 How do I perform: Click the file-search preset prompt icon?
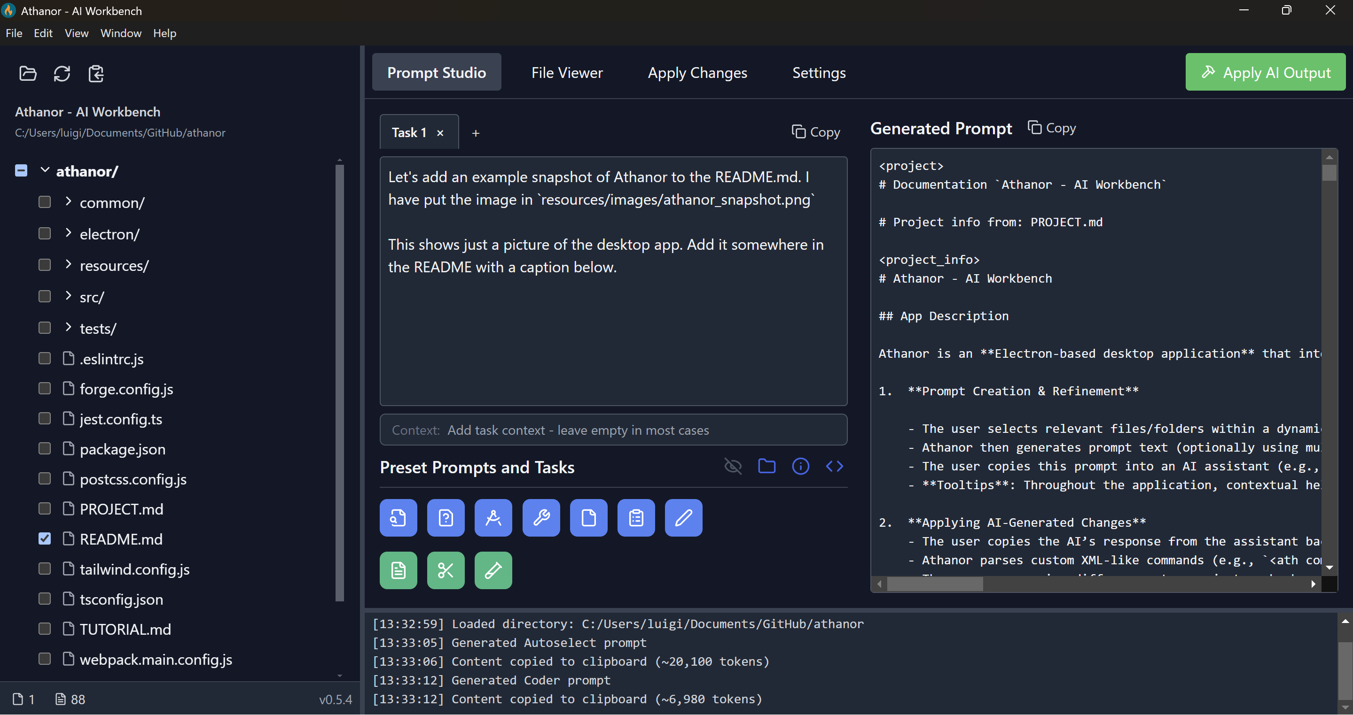tap(398, 518)
